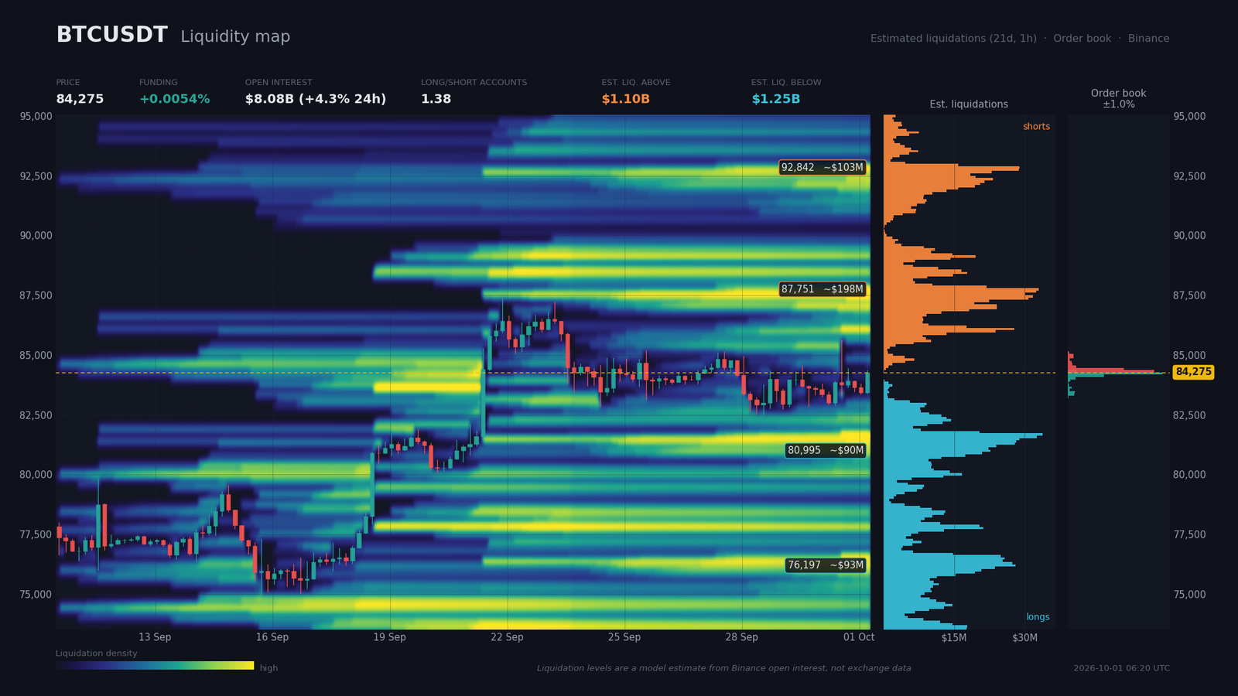Click the 01 Oct date axis label
Screen dimensions: 1238x696
859,637
